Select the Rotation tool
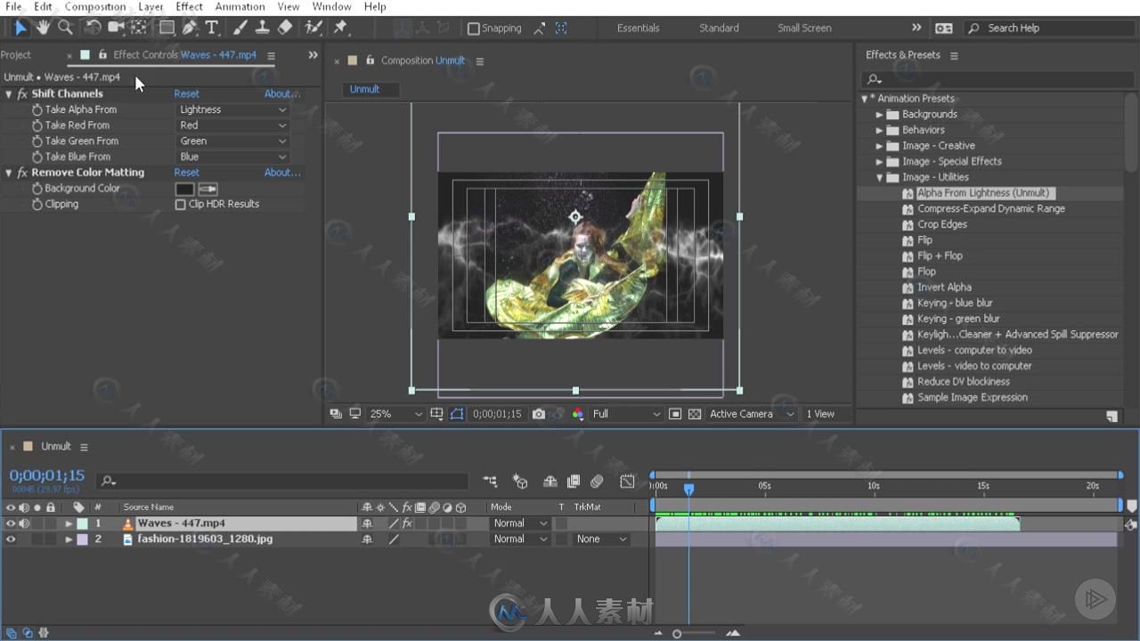Viewport: 1140px width, 641px height. 93,28
